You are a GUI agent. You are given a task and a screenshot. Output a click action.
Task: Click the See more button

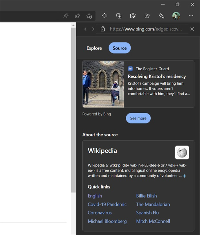pyautogui.click(x=138, y=118)
